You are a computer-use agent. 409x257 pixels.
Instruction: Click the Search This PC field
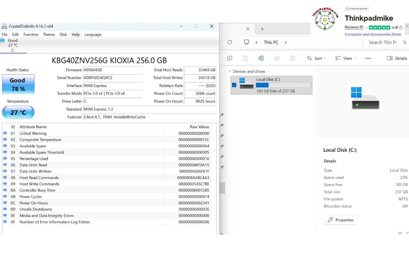[x=382, y=42]
